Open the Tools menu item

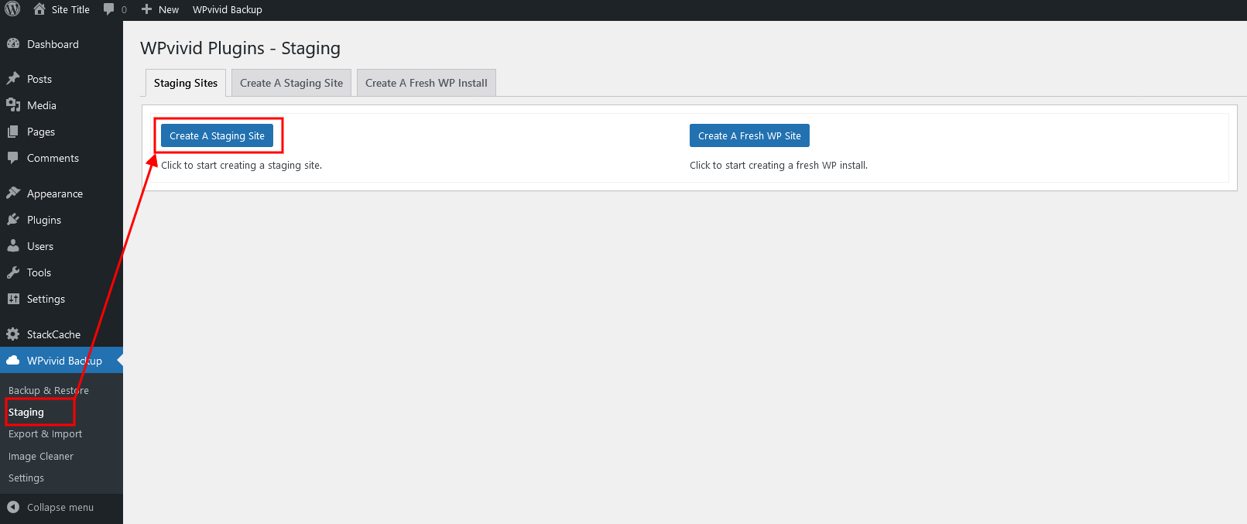39,272
